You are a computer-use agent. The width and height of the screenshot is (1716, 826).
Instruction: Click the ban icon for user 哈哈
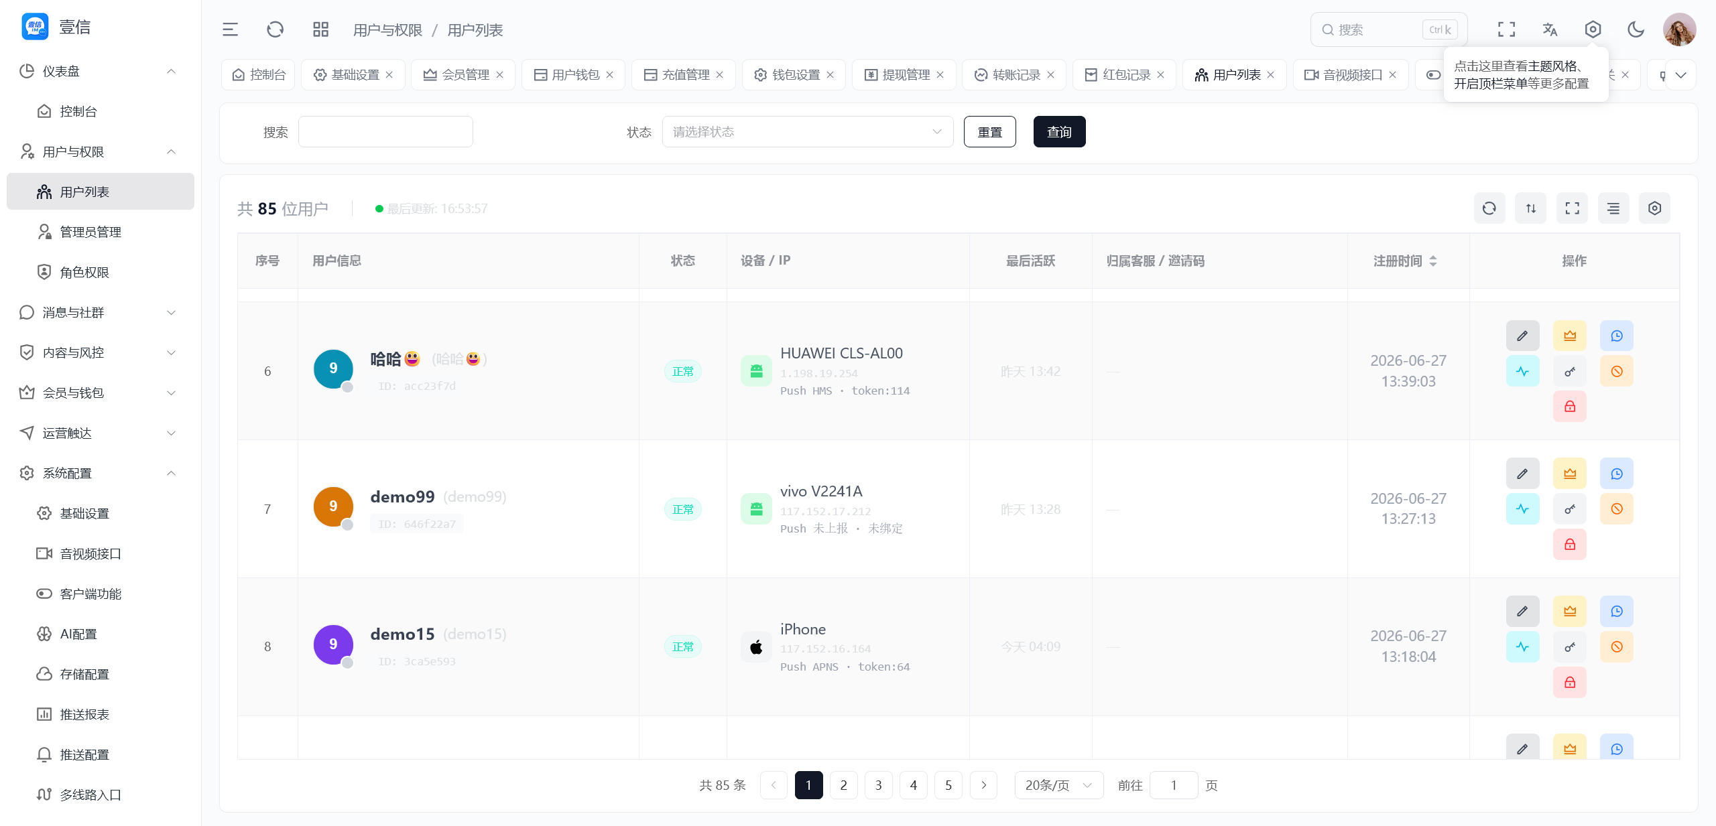tap(1617, 371)
